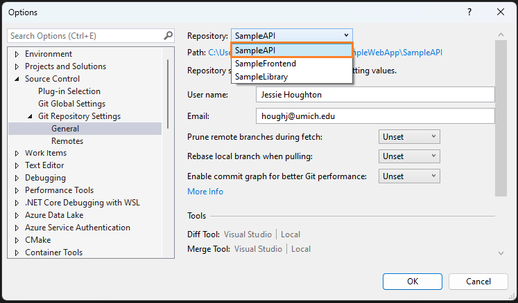Open the commit graph setting dropdown

(409, 176)
